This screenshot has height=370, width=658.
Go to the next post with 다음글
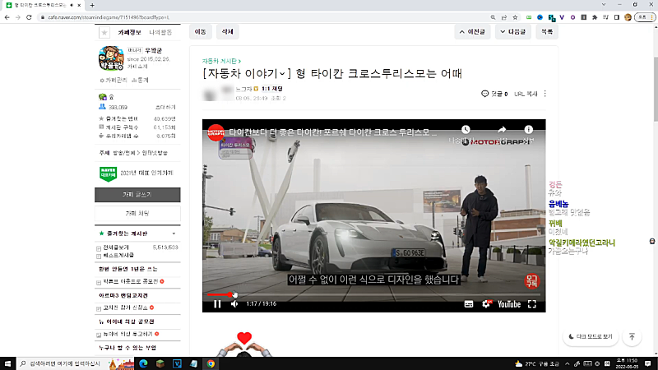coord(512,32)
